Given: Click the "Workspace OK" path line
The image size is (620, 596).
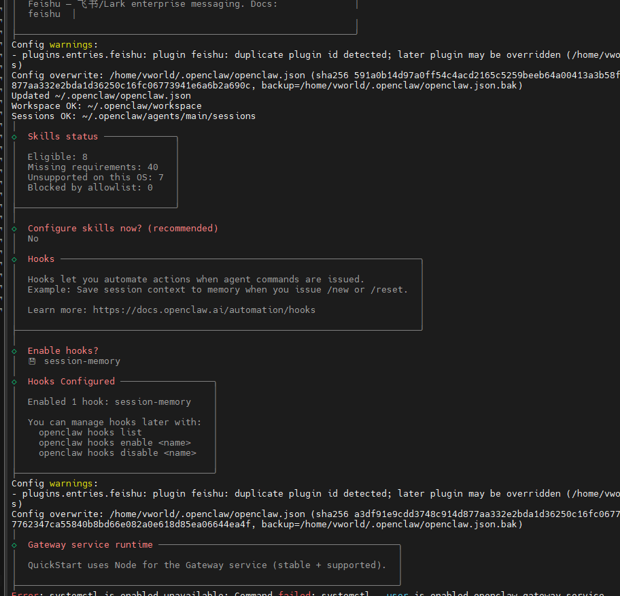Looking at the screenshot, I should (x=106, y=106).
